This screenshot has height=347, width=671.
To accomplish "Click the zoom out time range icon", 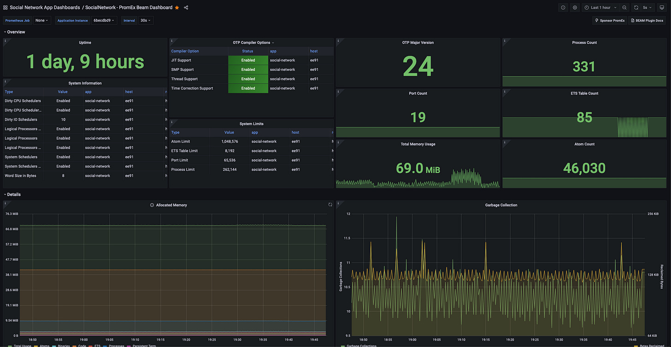I will [x=624, y=7].
